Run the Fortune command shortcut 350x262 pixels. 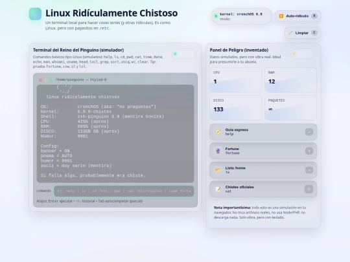point(263,151)
